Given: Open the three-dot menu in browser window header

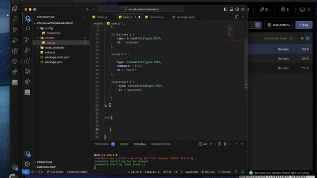Looking at the screenshot, I should (309, 9).
